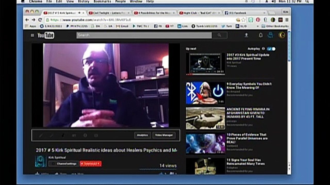Open the Bookmarks menu
The height and width of the screenshot is (185, 330).
(x=102, y=2)
